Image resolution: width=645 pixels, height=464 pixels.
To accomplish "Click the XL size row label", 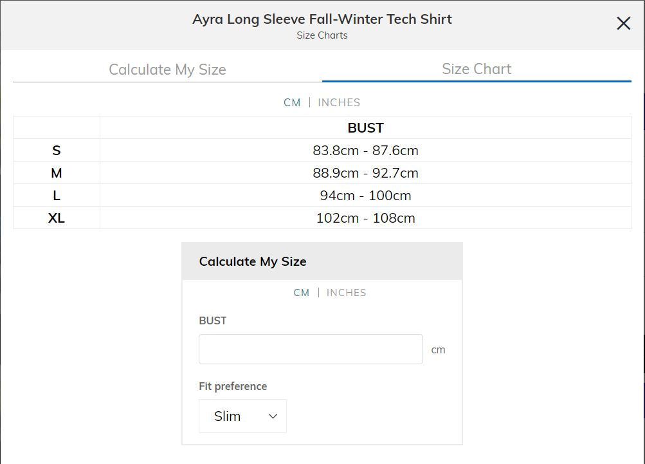I will pyautogui.click(x=57, y=218).
